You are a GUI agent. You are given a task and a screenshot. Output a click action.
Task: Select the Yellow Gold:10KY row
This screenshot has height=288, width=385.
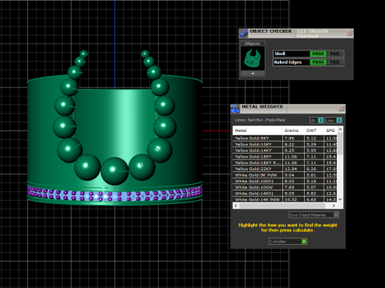coord(285,144)
